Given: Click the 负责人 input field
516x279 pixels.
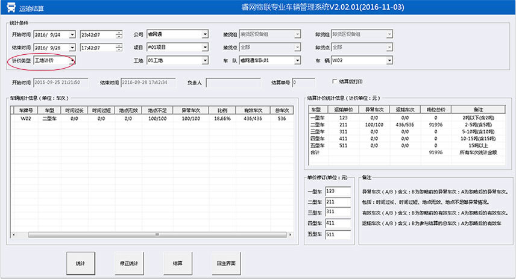Looking at the screenshot, I should tap(233, 83).
